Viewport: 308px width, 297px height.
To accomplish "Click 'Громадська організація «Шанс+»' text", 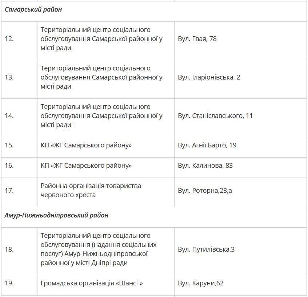I will pos(92,283).
